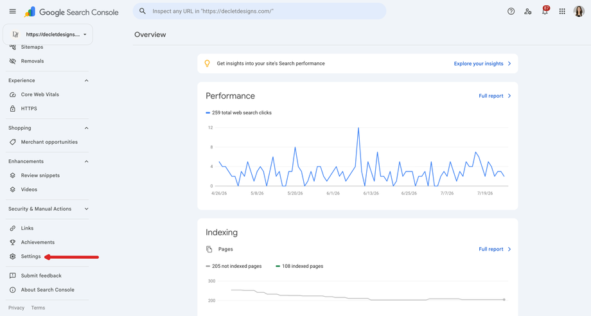Open the property selector dropdown
Screen dimensions: 591x316
[48, 34]
